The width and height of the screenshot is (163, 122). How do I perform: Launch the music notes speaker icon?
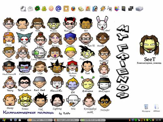110,8
